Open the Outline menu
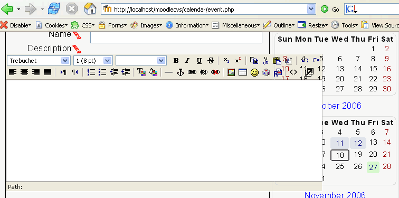 coord(279,25)
